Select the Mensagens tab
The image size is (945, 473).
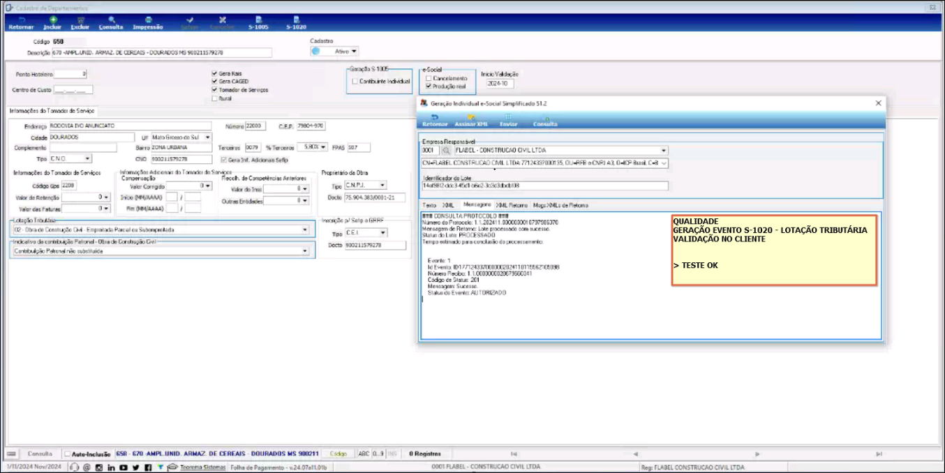477,205
